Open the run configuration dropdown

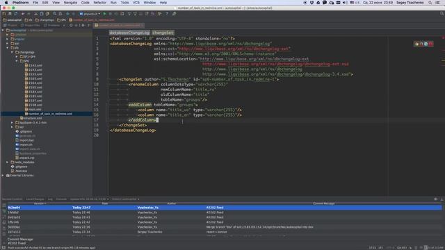[90, 14]
